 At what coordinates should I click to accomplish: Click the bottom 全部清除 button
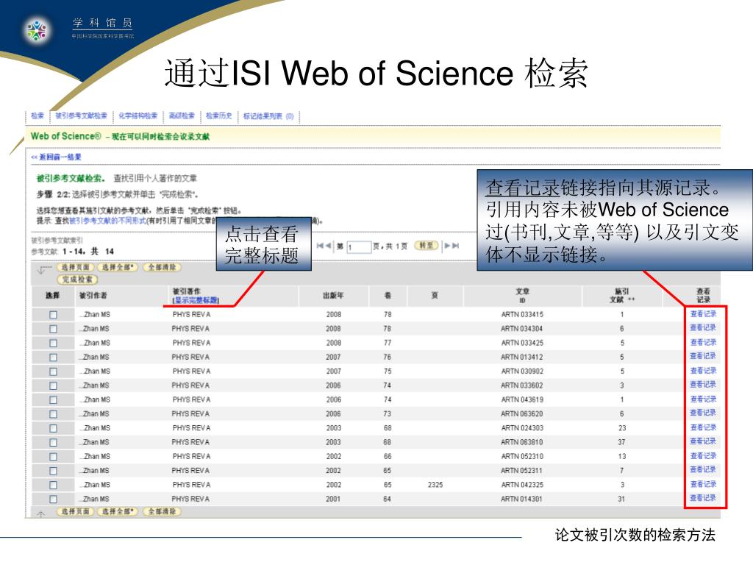(162, 512)
